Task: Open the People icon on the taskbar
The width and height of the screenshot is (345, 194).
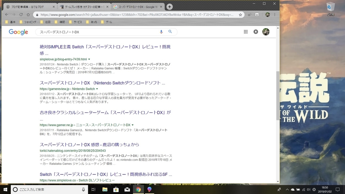Action: [x=279, y=189]
